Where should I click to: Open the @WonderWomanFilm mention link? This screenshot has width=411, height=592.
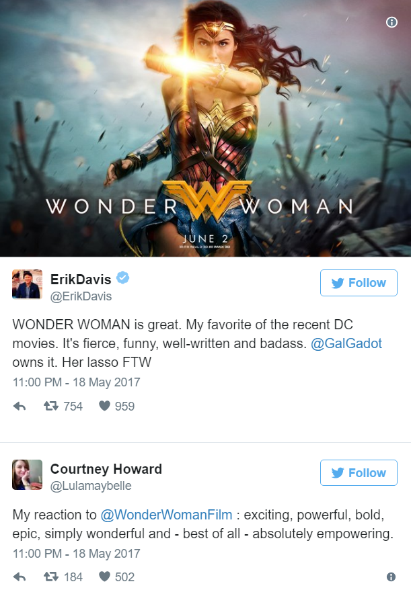pos(166,515)
